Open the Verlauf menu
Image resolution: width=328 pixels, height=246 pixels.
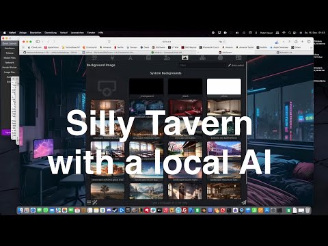coord(64,33)
